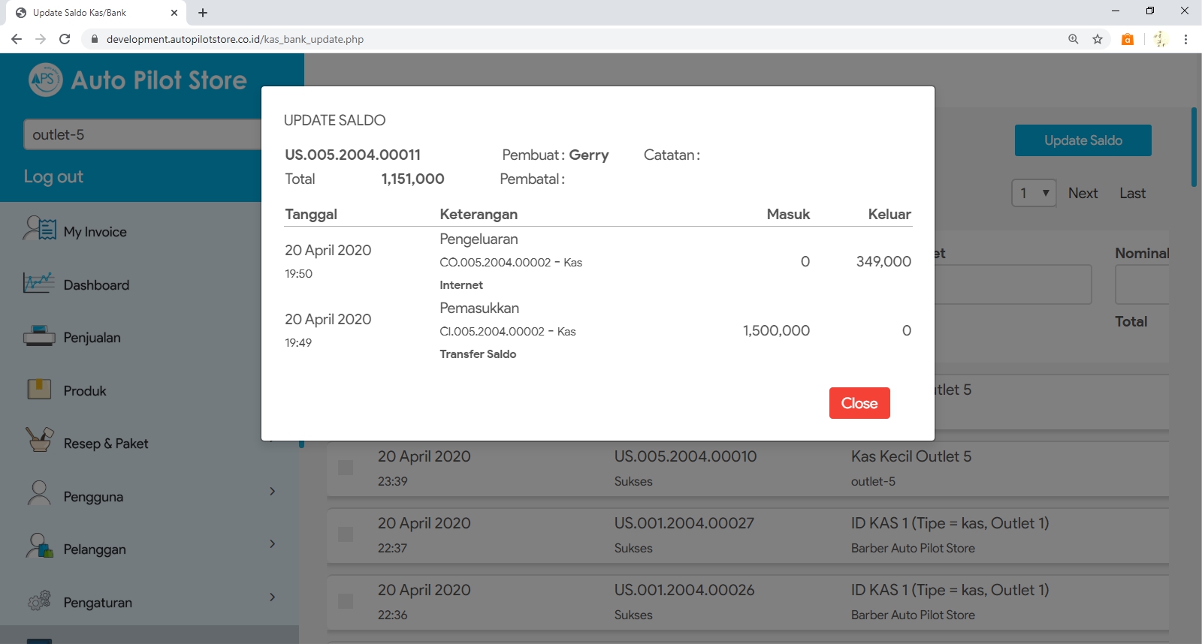Image resolution: width=1202 pixels, height=644 pixels.
Task: Click the page vertical scrollbar
Action: (1194, 147)
